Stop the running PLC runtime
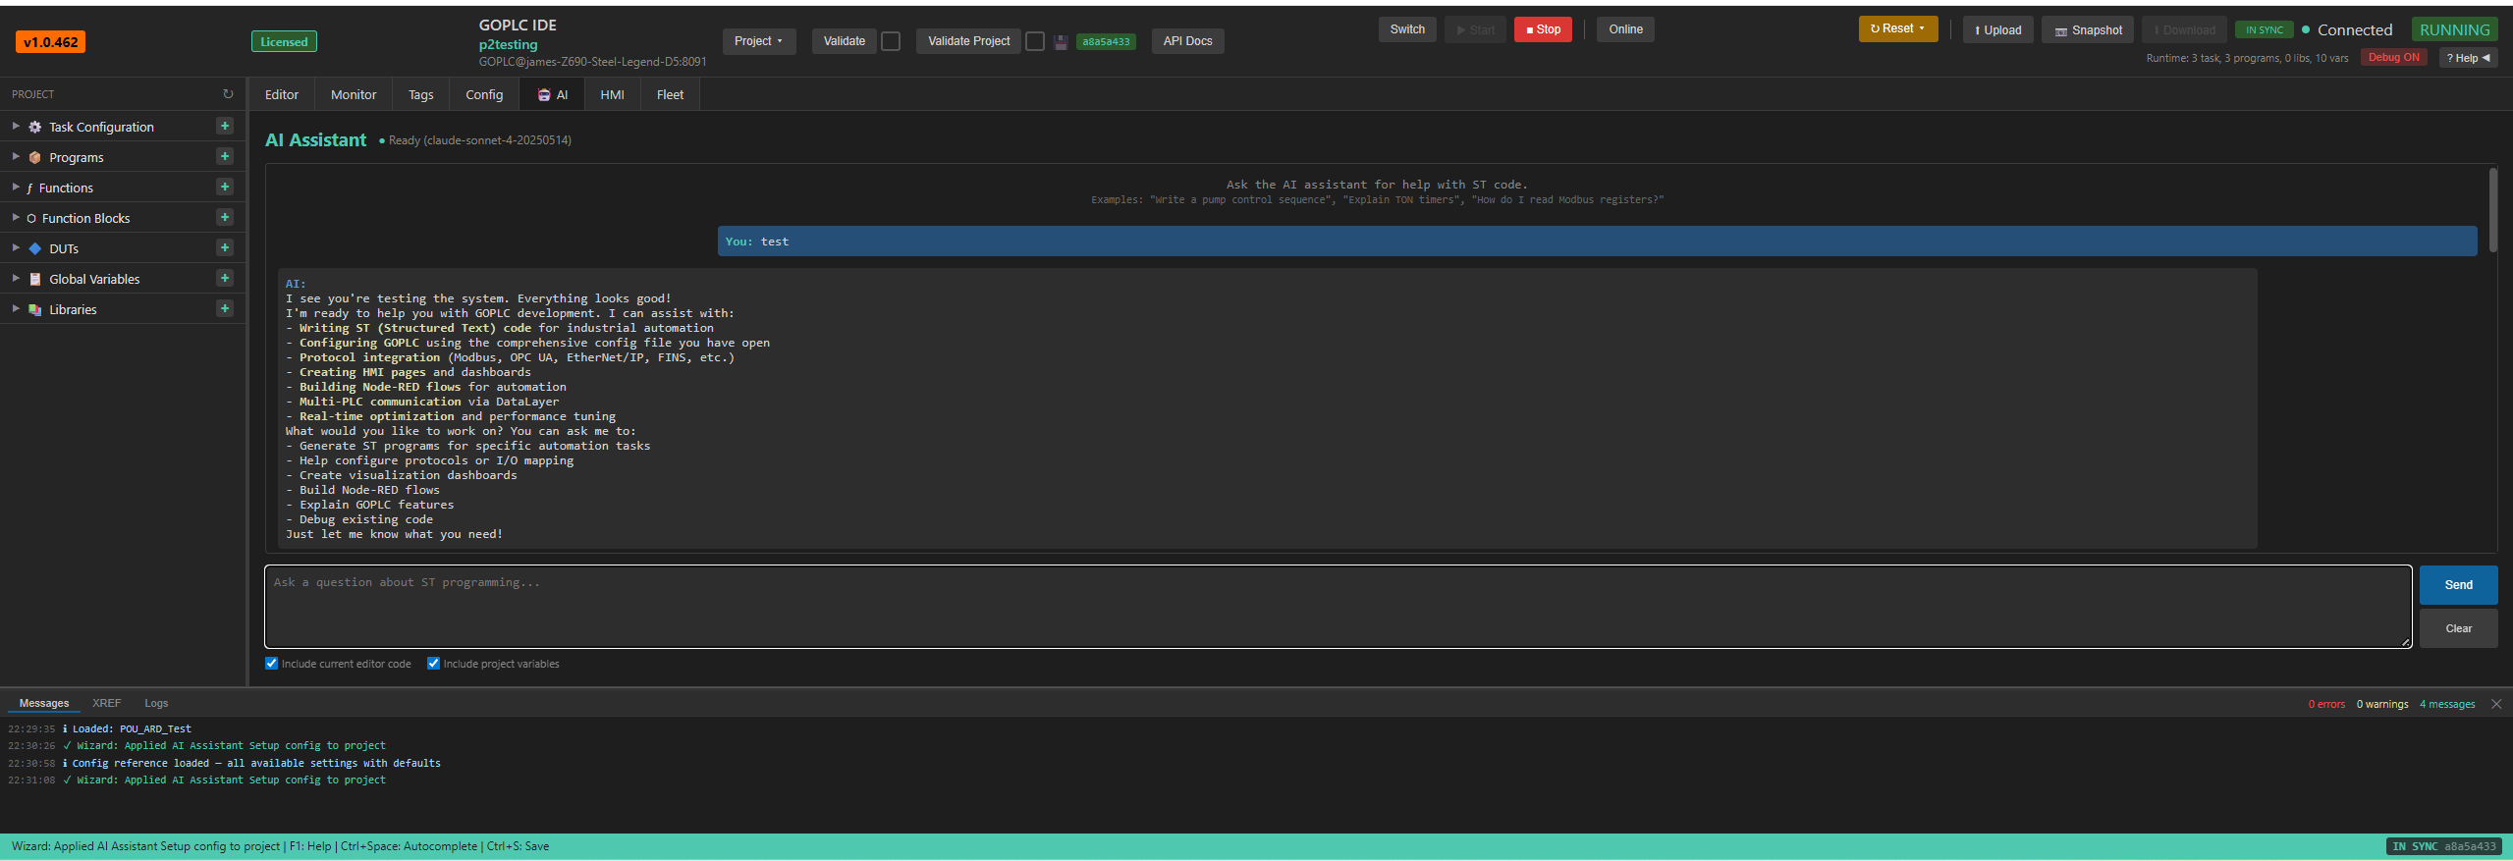 1543,29
